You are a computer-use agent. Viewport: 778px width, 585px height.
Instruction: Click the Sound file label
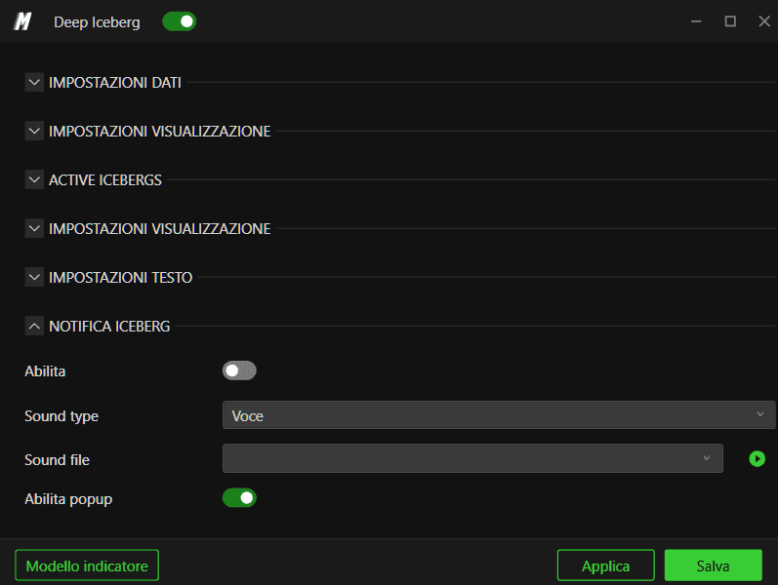[57, 459]
